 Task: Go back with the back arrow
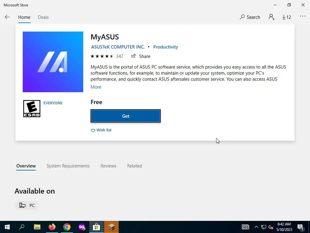[7, 17]
